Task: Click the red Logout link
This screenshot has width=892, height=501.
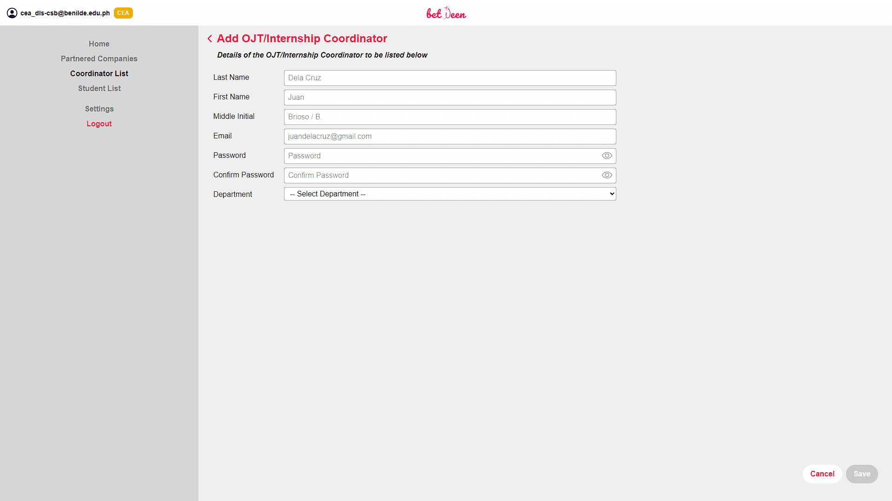Action: tap(99, 124)
